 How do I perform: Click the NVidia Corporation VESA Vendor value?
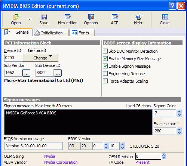pyautogui.click(x=61, y=162)
